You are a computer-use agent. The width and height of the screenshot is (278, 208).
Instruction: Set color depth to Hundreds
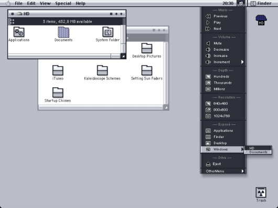tap(223, 76)
